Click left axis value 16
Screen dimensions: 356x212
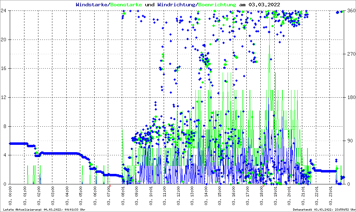click(3, 69)
